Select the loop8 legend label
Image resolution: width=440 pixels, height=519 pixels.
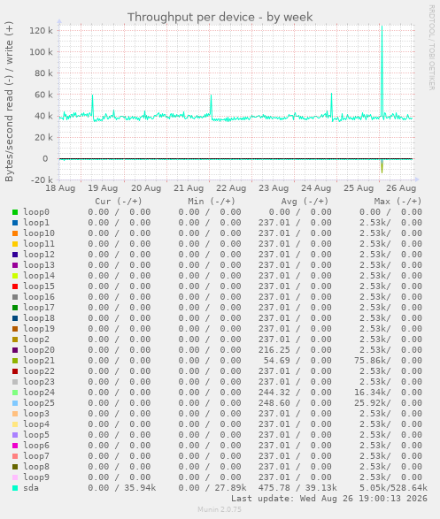36,466
